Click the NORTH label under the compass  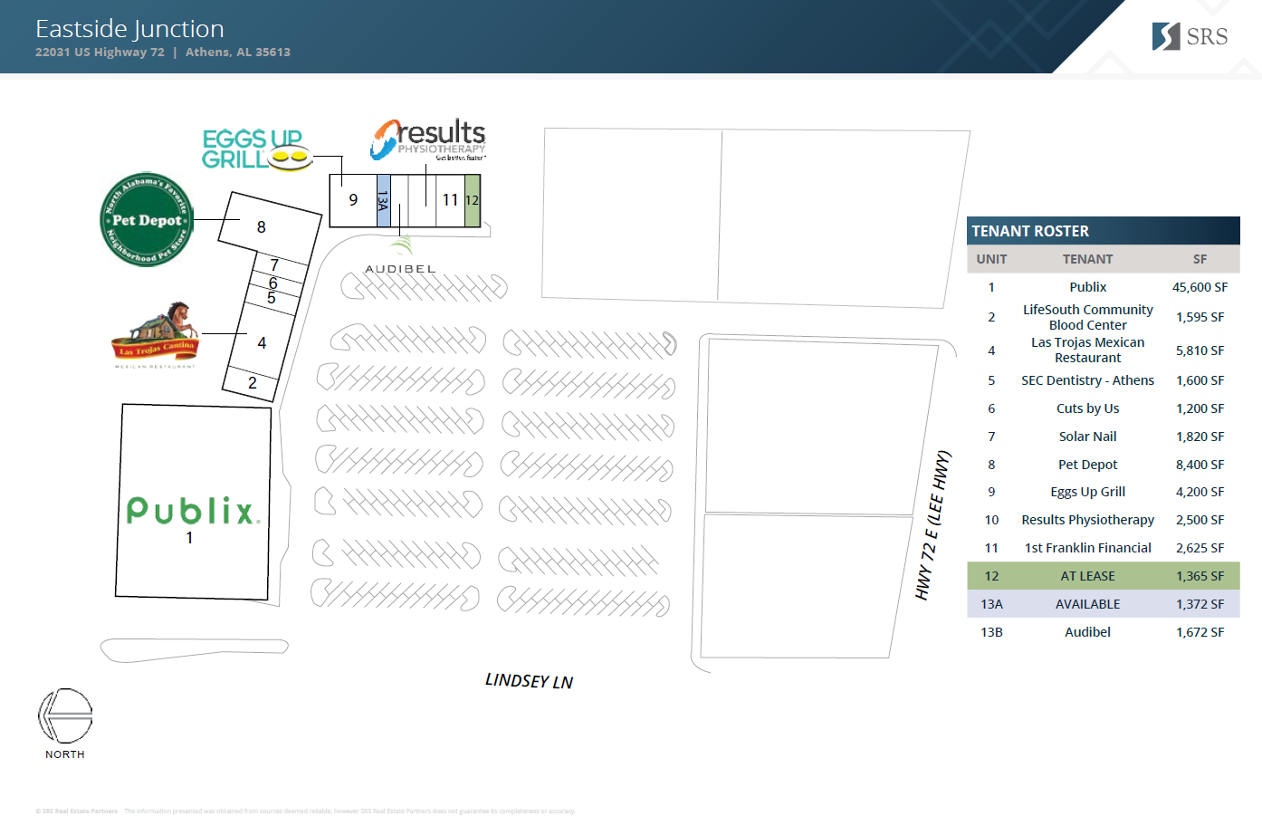(65, 754)
